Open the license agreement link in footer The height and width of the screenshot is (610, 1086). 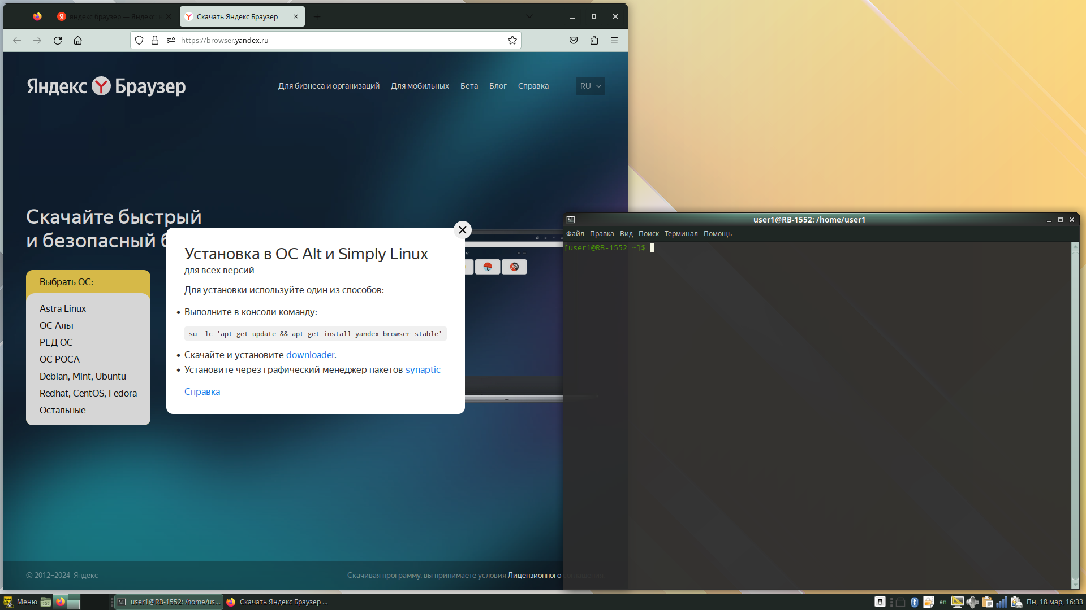point(535,575)
